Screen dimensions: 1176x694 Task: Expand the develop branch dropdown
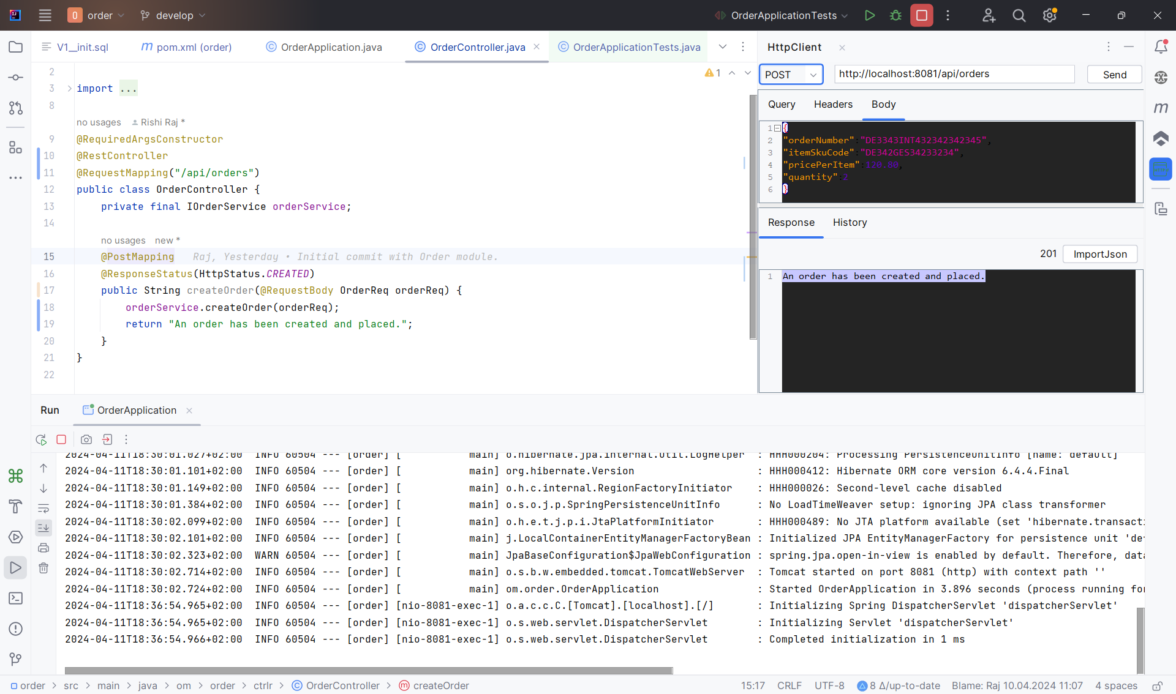(x=173, y=15)
